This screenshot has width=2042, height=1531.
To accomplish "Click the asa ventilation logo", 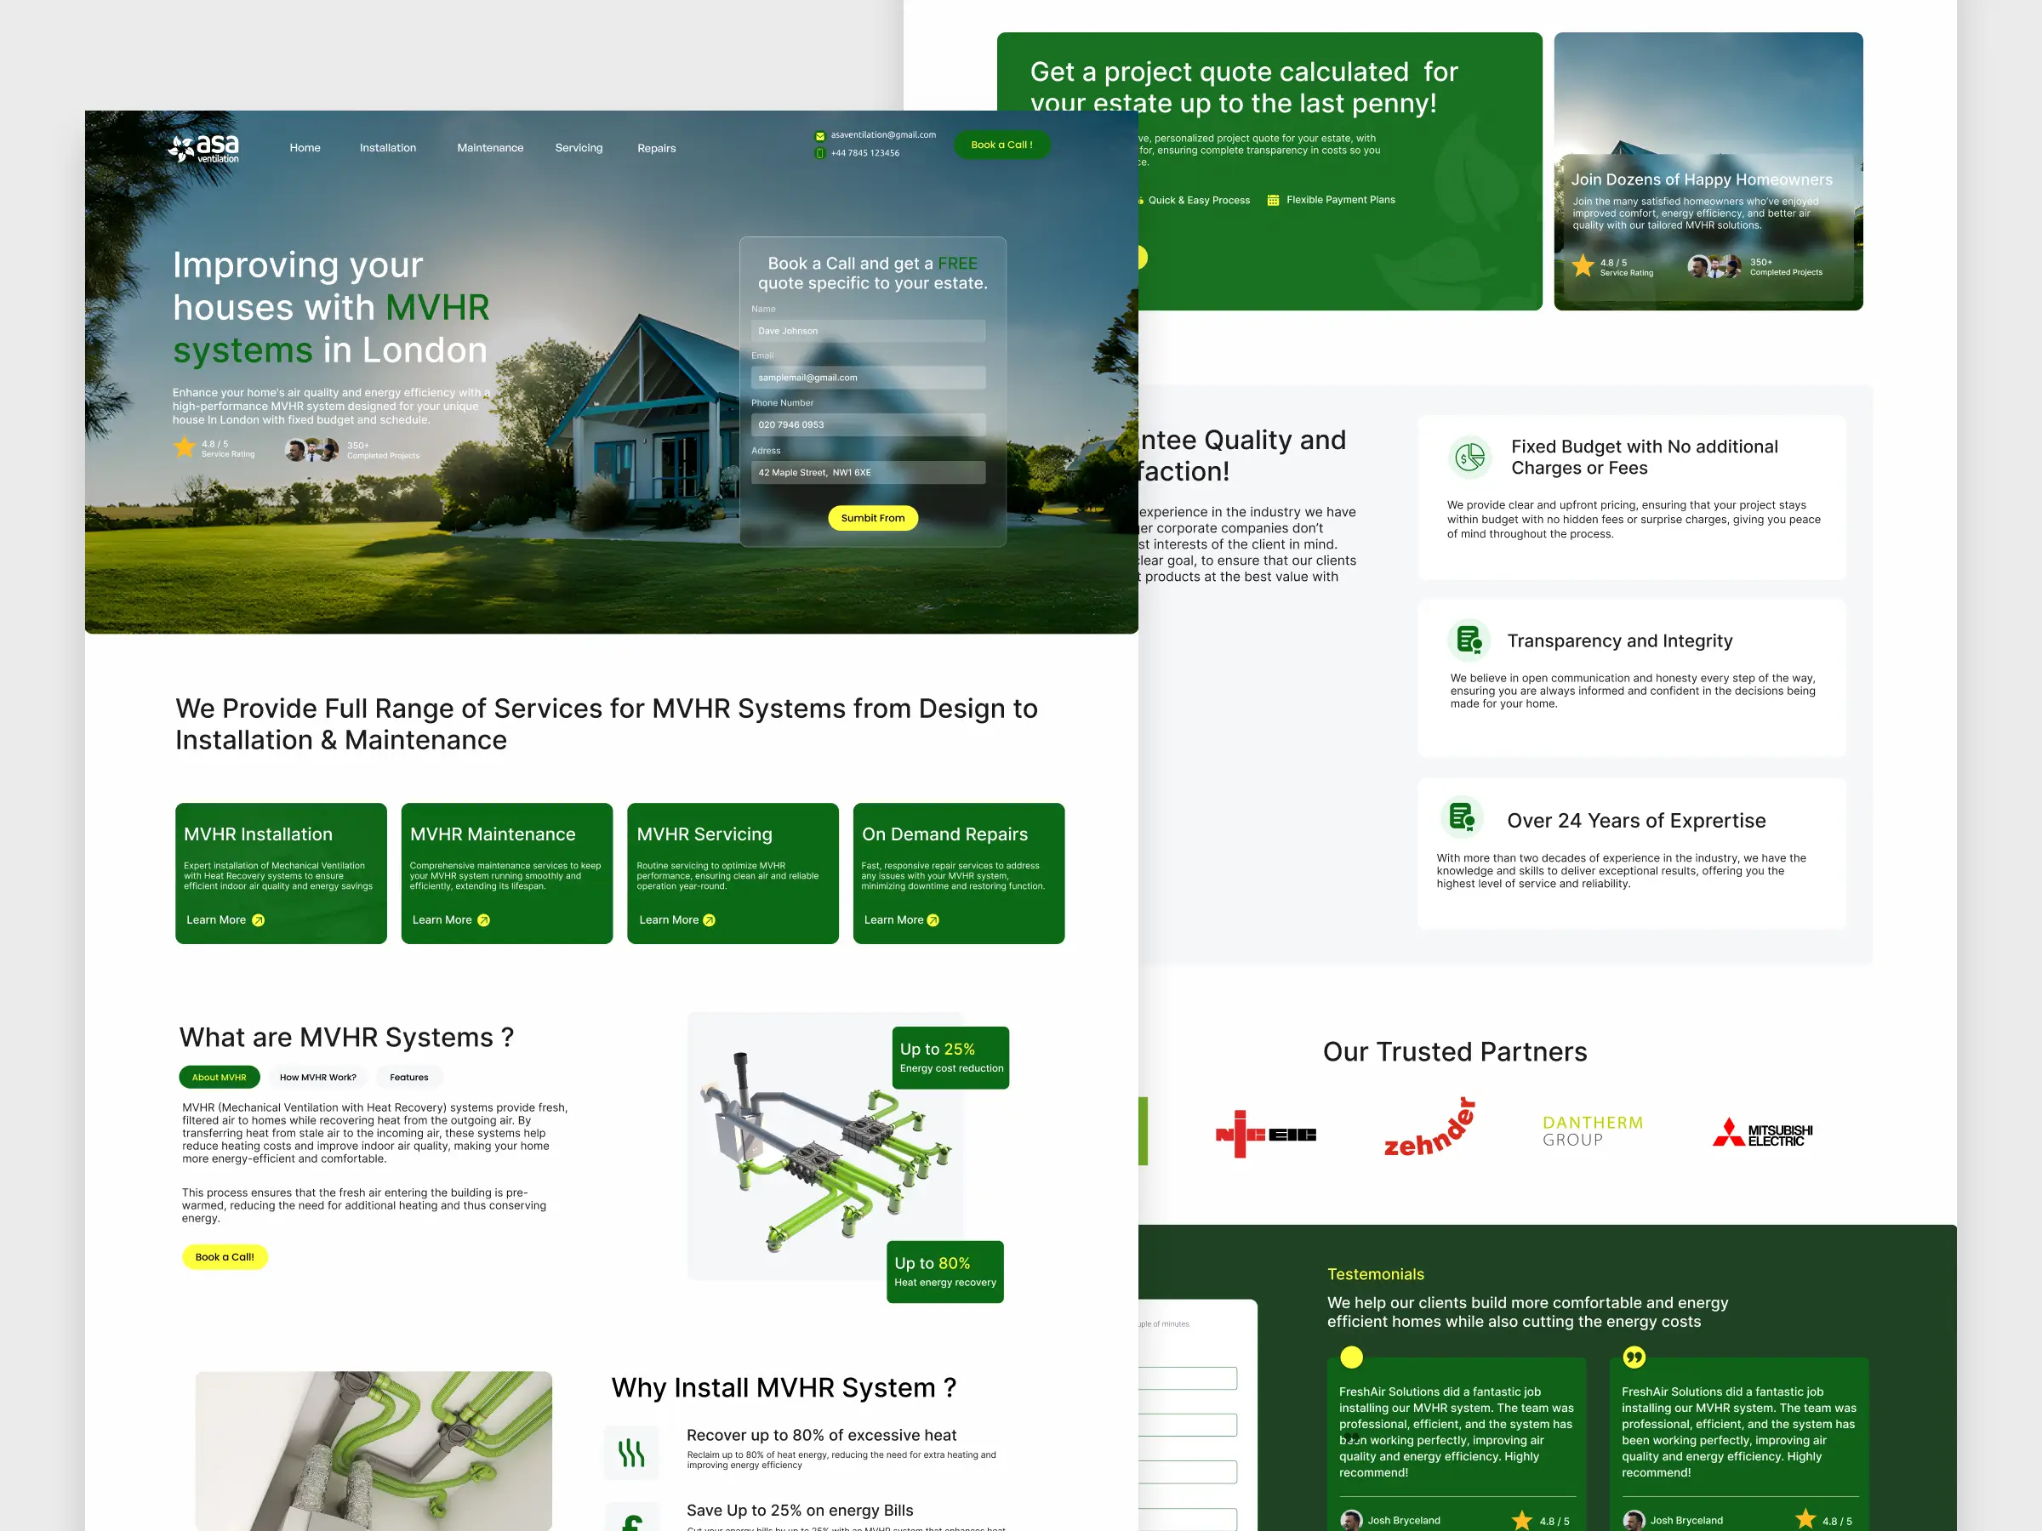I will 203,148.
